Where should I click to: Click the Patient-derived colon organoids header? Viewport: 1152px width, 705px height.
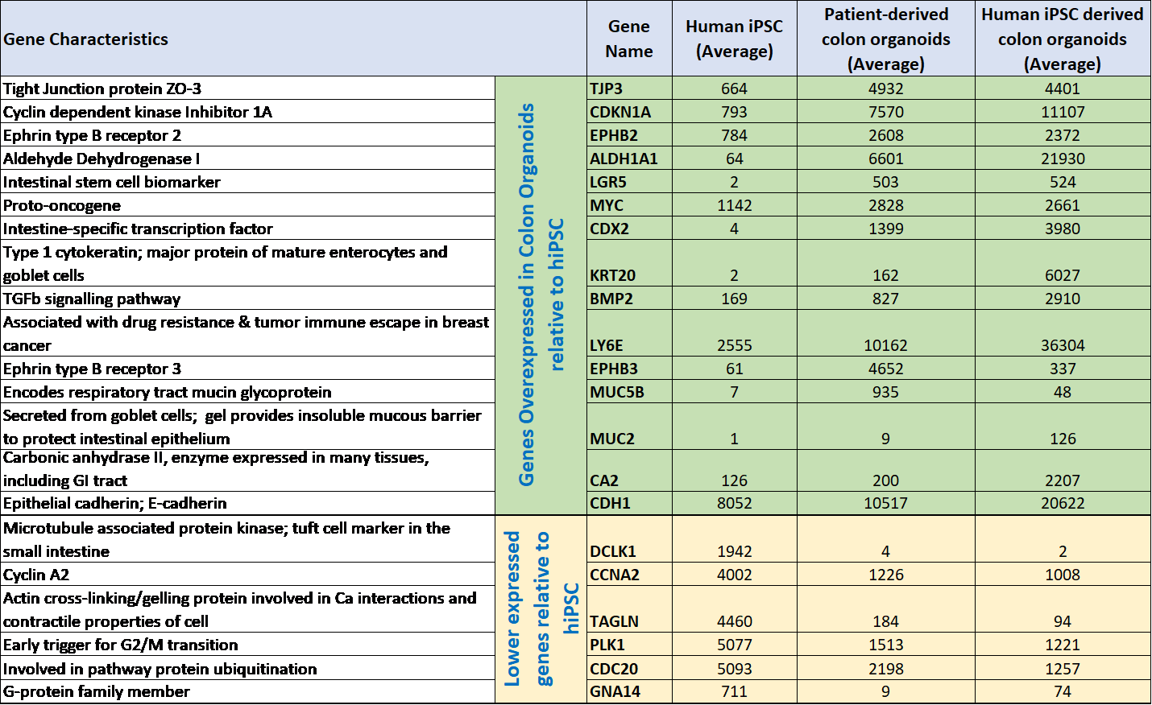pos(885,39)
